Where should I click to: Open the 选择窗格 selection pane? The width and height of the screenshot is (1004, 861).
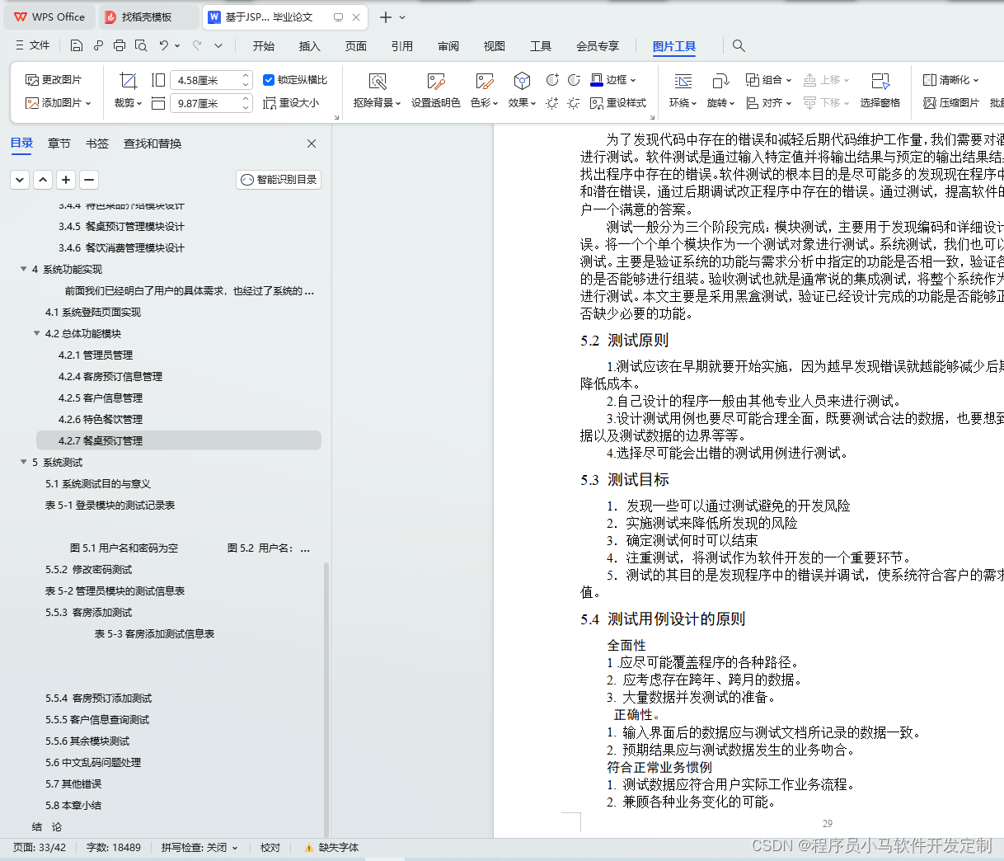pyautogui.click(x=881, y=91)
